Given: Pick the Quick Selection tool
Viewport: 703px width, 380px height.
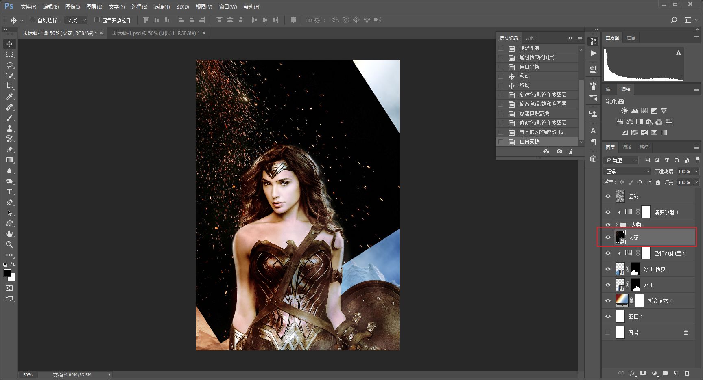Looking at the screenshot, I should (9, 76).
